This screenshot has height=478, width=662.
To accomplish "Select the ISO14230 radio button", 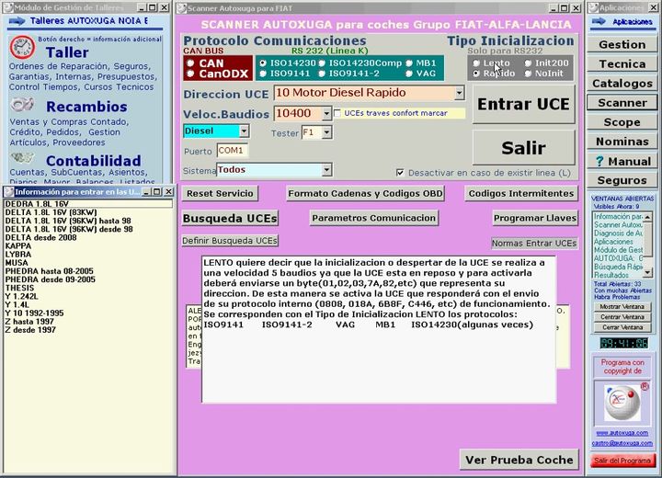I will point(263,63).
